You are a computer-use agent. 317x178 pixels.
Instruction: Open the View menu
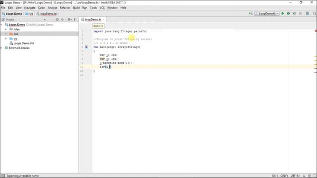coord(19,8)
